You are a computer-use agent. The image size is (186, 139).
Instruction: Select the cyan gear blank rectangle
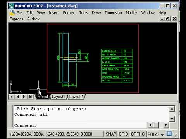65,58
